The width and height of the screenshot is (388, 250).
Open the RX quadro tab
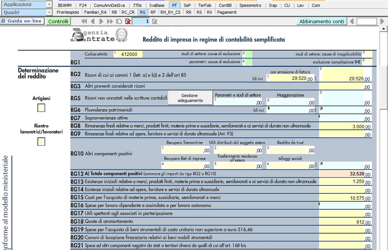coord(210,12)
